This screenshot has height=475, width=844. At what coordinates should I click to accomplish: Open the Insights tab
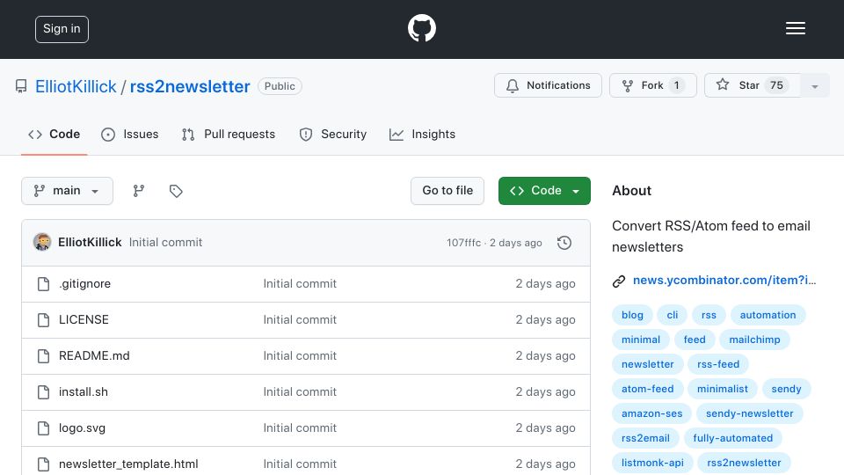click(423, 134)
